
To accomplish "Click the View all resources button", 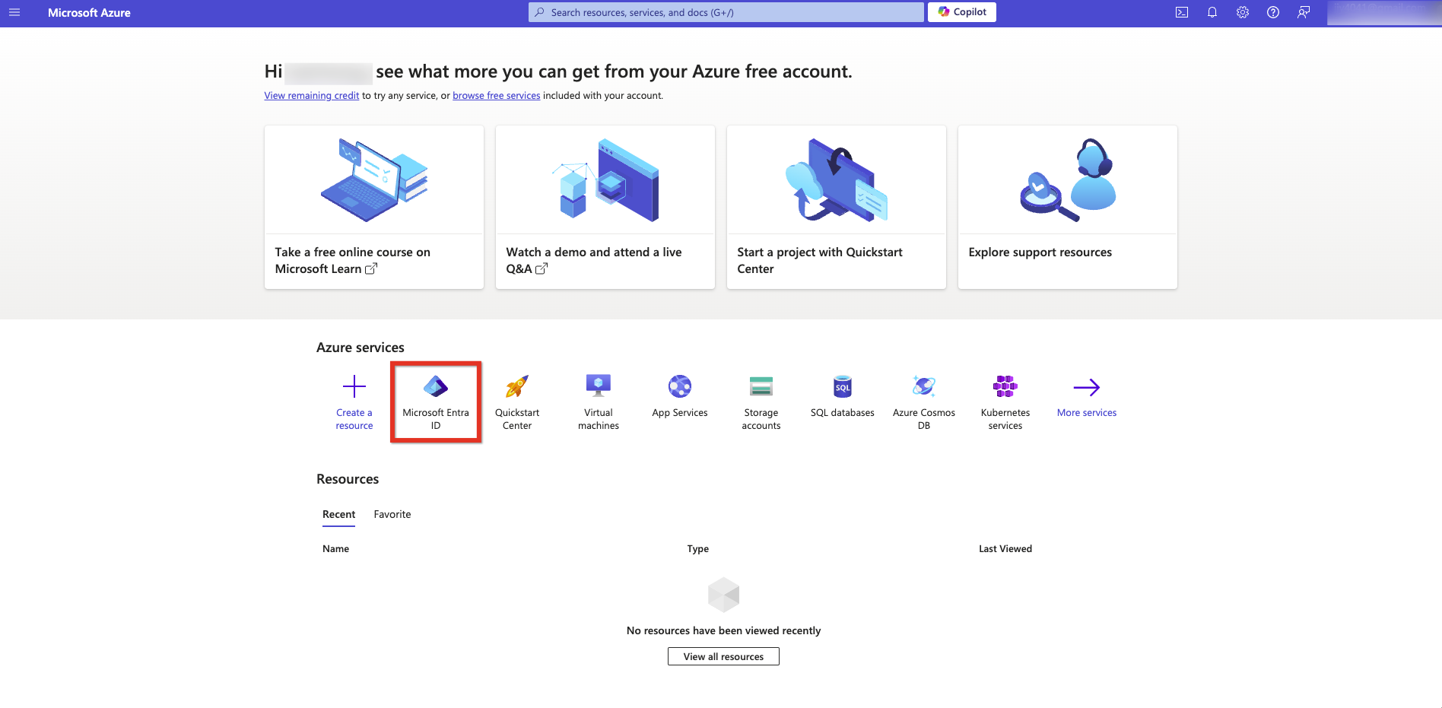I will (723, 656).
